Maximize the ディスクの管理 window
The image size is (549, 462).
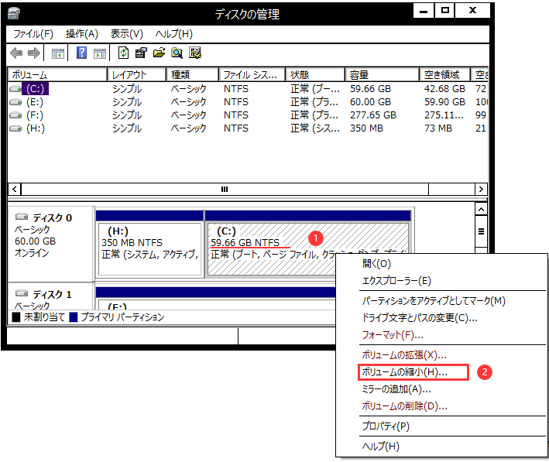444,11
